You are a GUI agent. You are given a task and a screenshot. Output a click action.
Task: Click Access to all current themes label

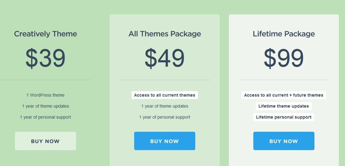(x=165, y=95)
